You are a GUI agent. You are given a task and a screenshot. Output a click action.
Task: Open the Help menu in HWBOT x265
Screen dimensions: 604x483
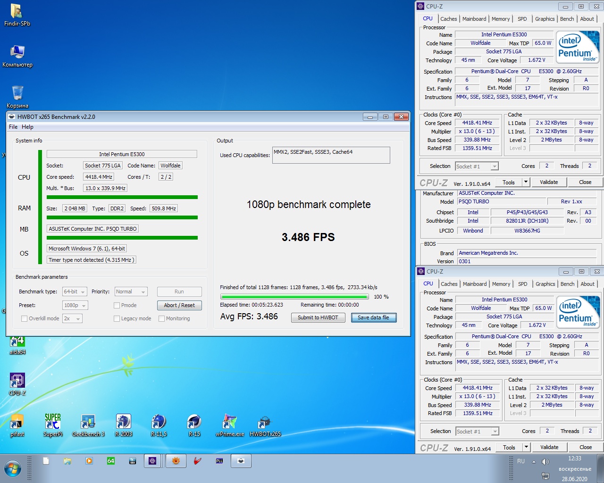tap(27, 127)
